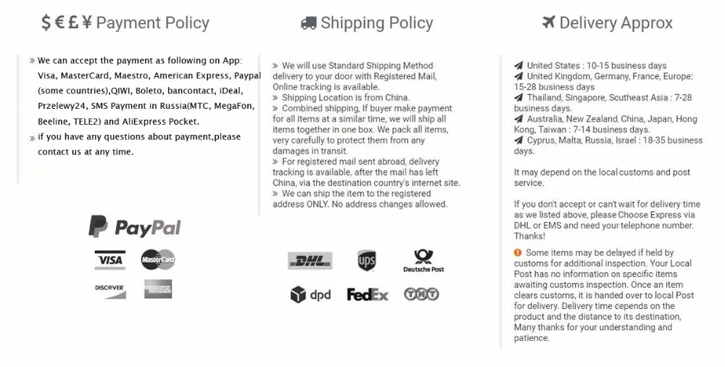Image resolution: width=725 pixels, height=367 pixels.
Task: Click the Discover card icon
Action: point(109,288)
